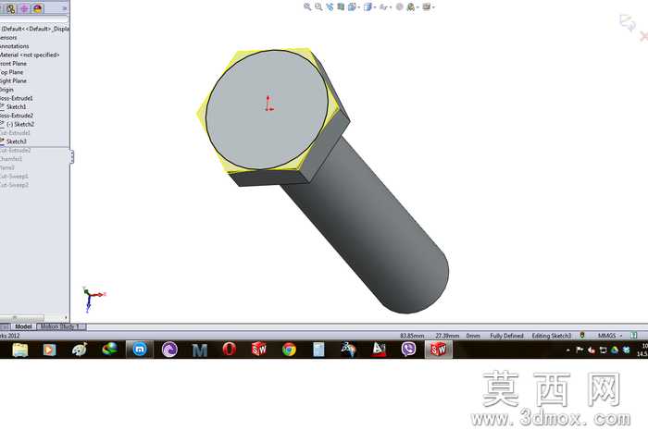Click the Zoom to Fit magnifier icon
This screenshot has width=648, height=430.
click(307, 6)
